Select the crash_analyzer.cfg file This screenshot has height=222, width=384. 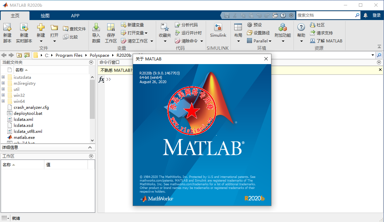[31, 107]
